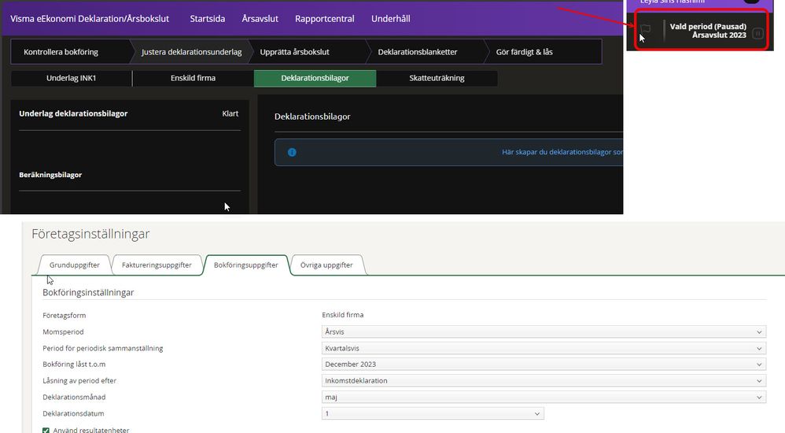Toggle the Använd resultatenheter checkbox
Screen dimensions: 785x433
point(47,430)
